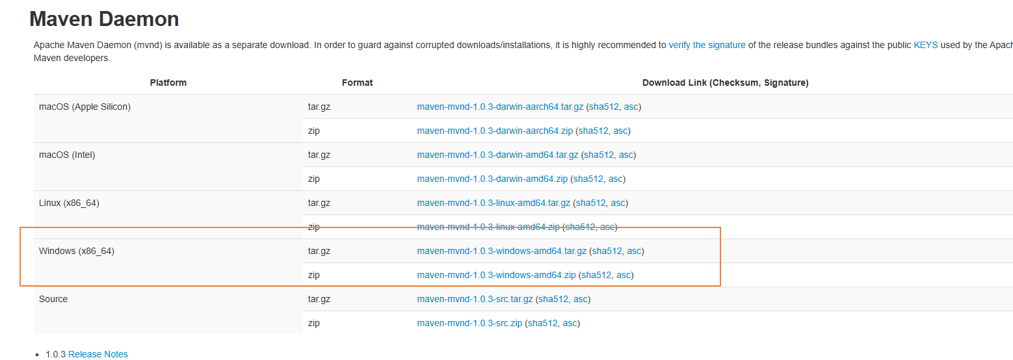The width and height of the screenshot is (1013, 360).
Task: Download maven-mvnd-1.0.3-darwin-amd64.tar.gz
Action: 497,155
